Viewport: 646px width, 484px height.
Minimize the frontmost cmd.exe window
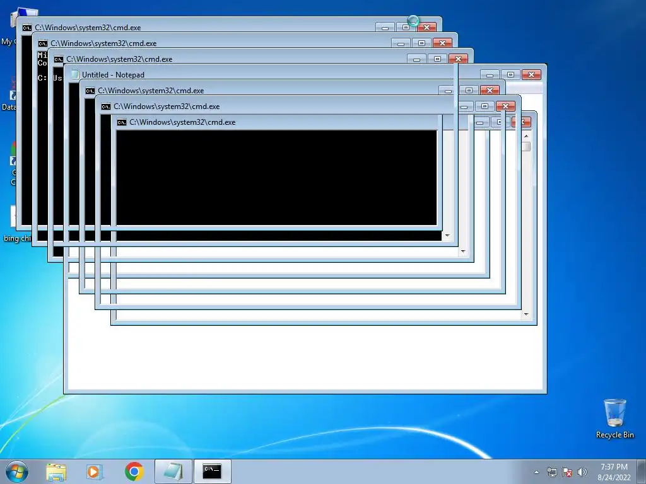479,122
